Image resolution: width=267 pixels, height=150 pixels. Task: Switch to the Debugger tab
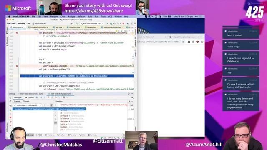(x=18, y=97)
